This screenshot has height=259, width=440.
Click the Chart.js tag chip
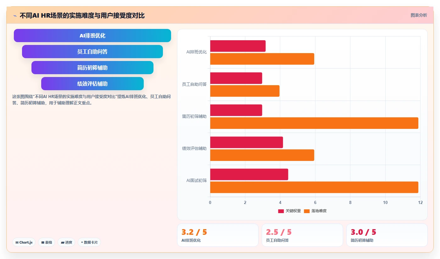[24, 242]
